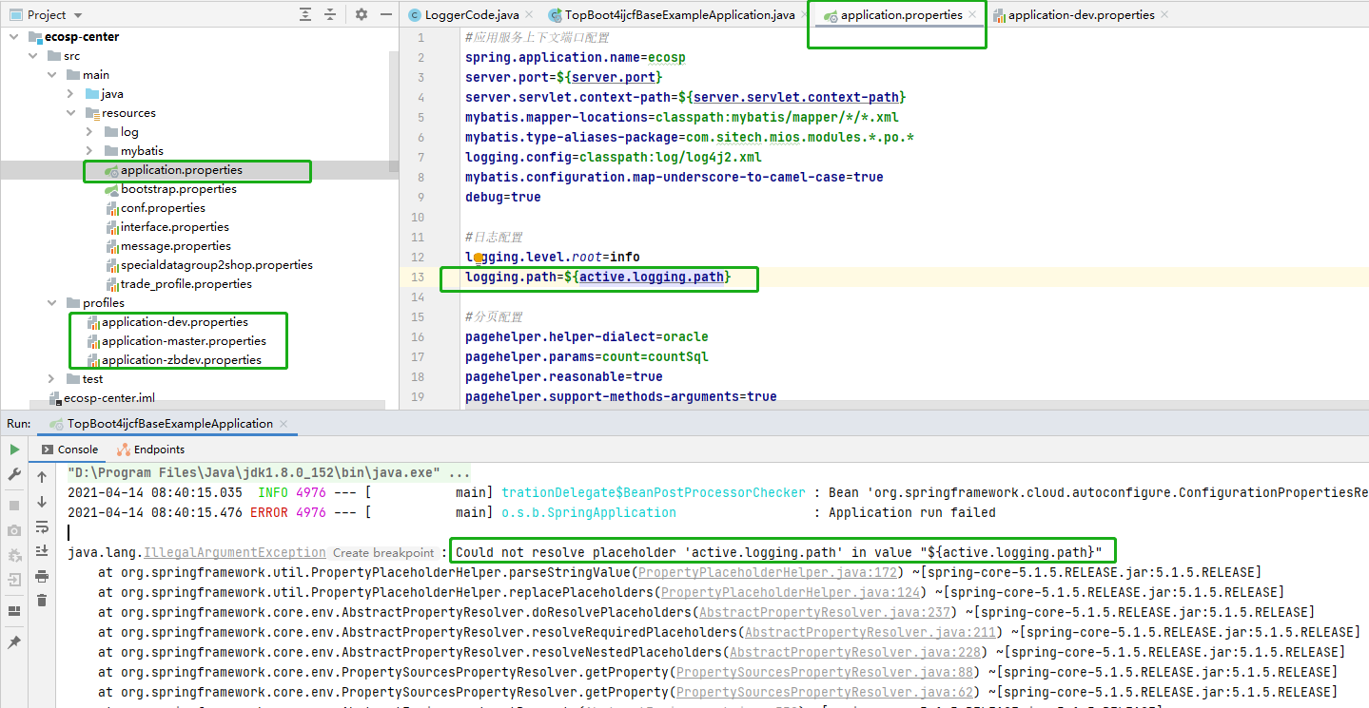Select interface.properties in tree
Image resolution: width=1369 pixels, height=708 pixels.
pos(174,227)
